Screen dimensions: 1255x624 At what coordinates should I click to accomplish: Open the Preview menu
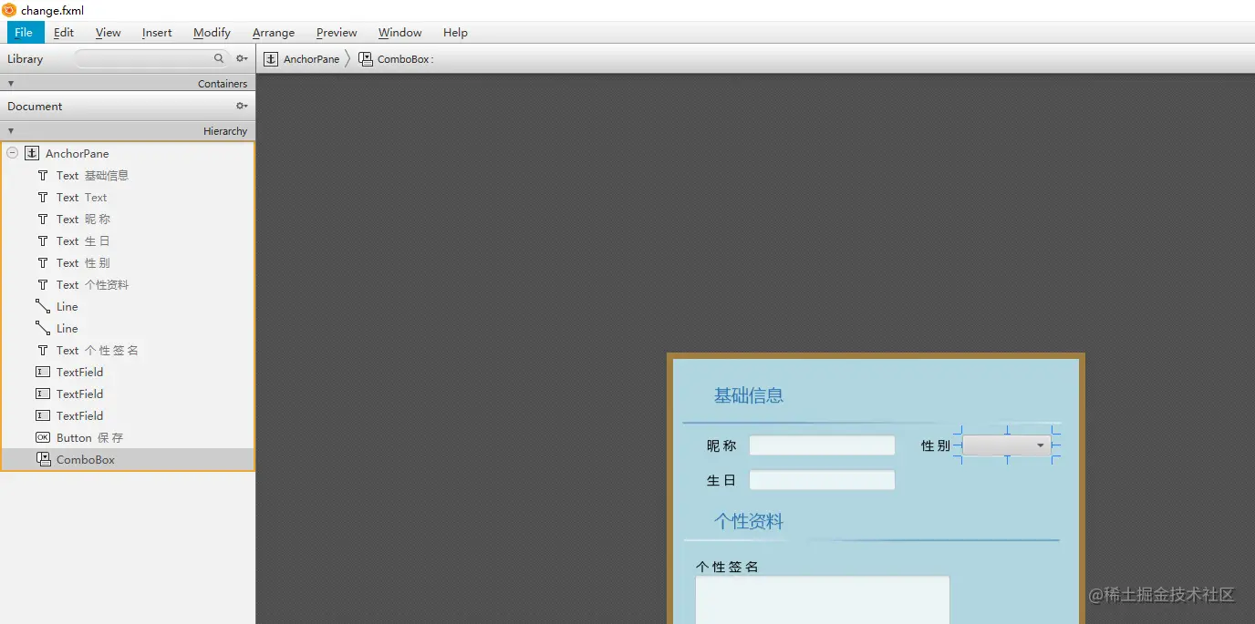click(337, 33)
